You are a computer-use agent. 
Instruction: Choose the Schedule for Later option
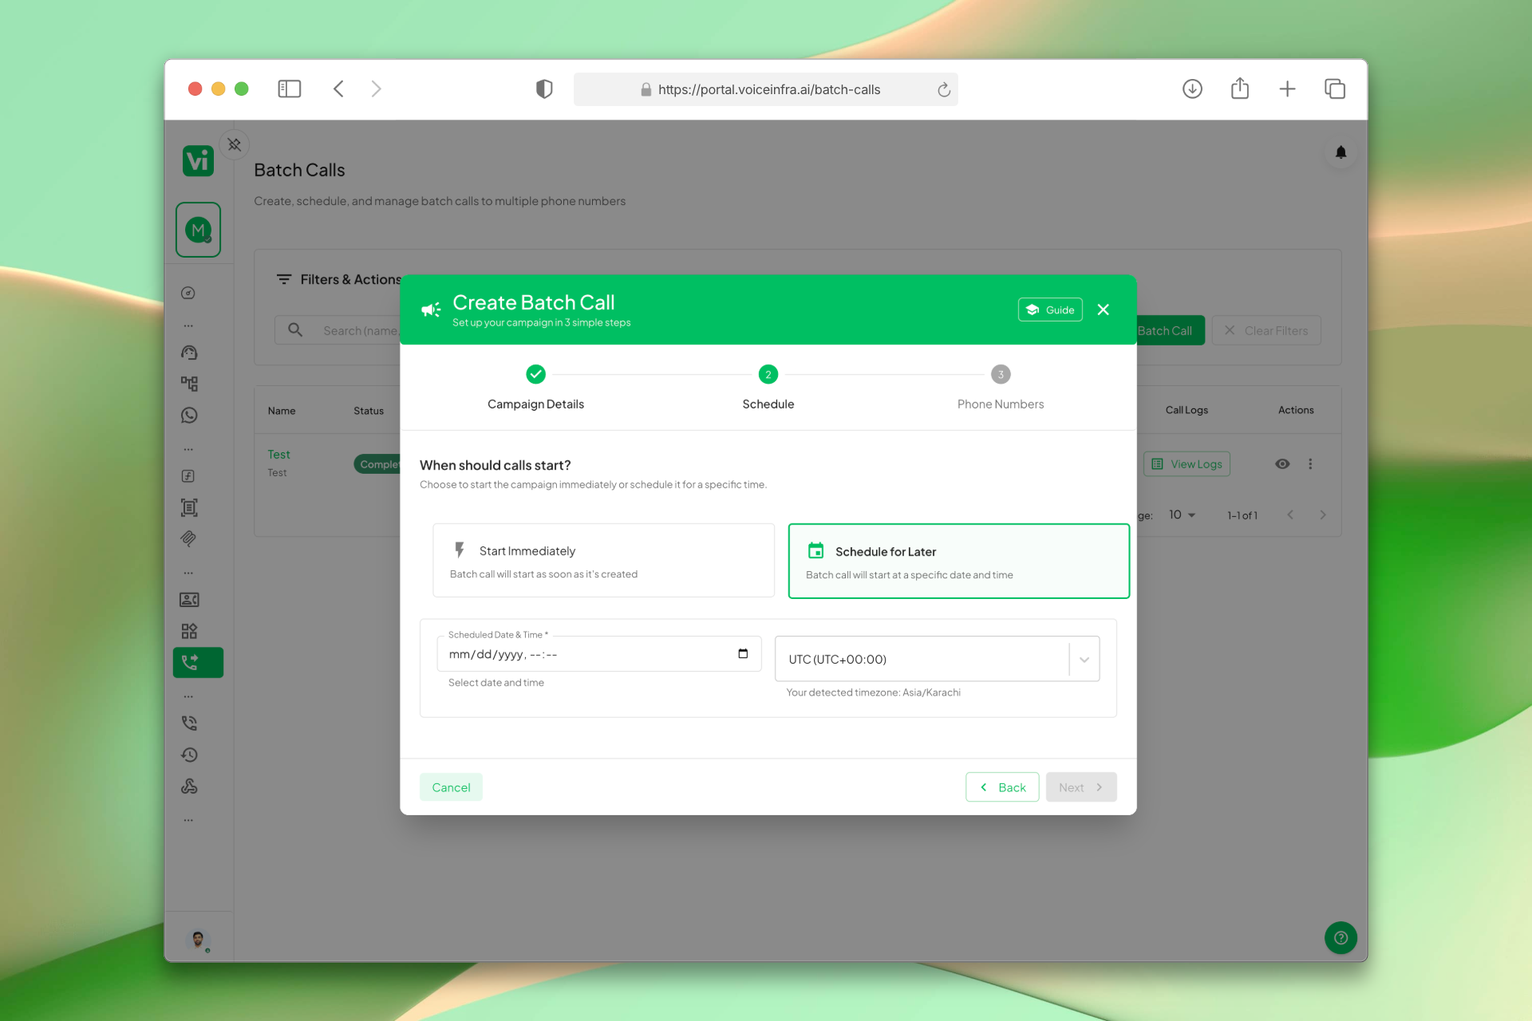point(958,561)
